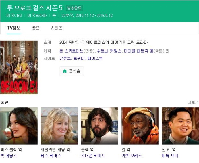Open 매튜 모이 actor photo
Screen dimensions: 199x163
(x=180, y=126)
